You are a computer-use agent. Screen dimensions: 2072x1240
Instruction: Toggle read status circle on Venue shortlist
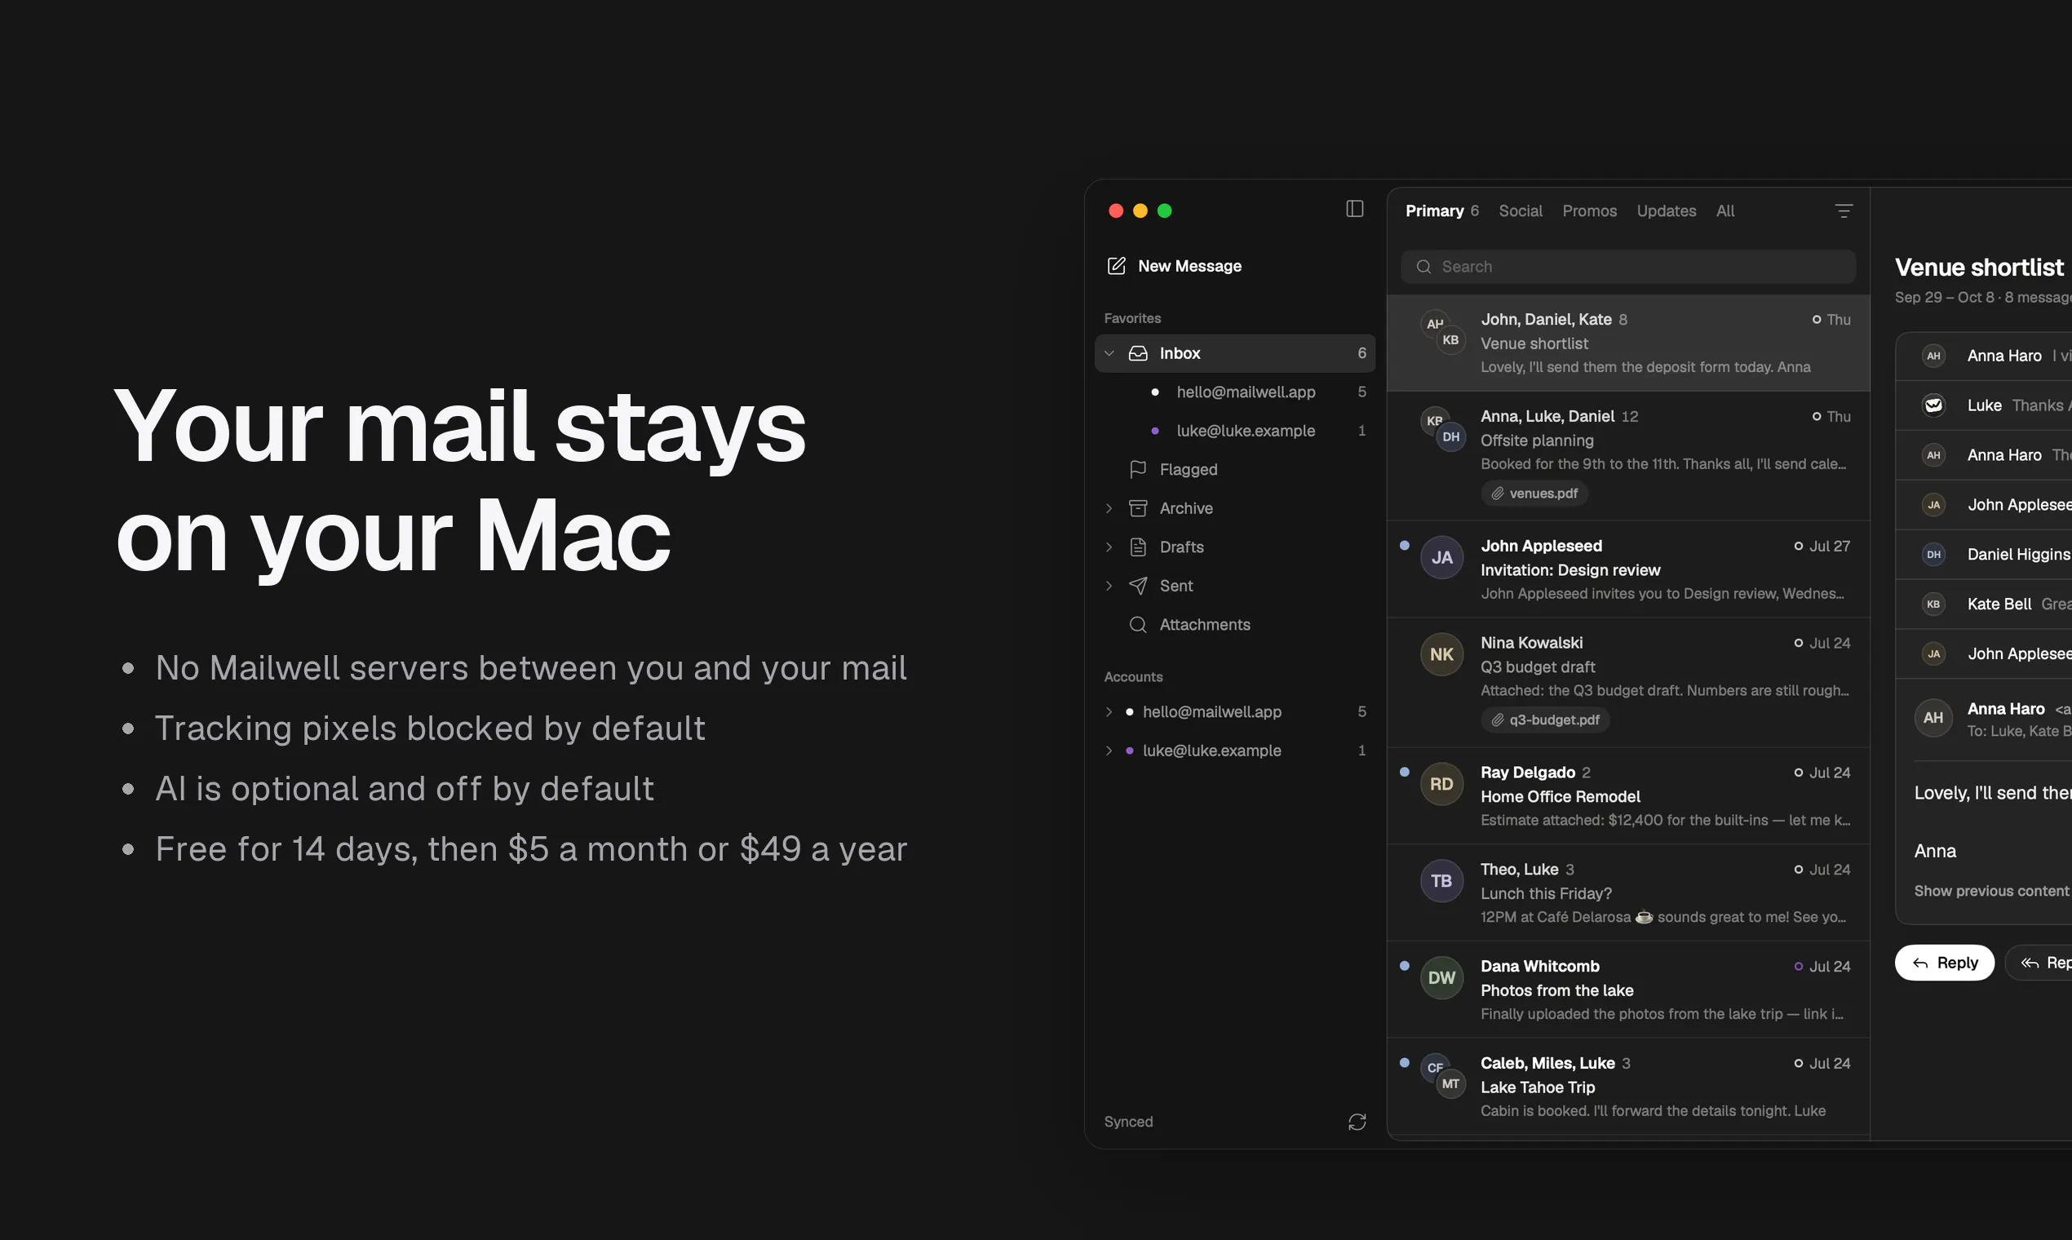click(x=1817, y=319)
